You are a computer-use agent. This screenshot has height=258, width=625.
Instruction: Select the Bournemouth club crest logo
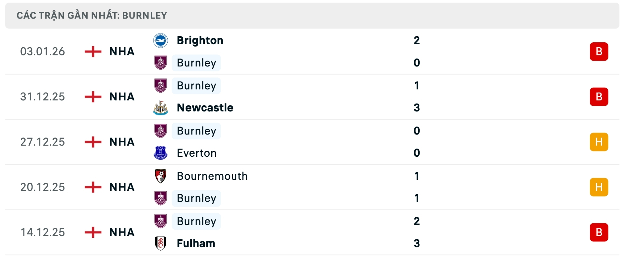tap(160, 176)
